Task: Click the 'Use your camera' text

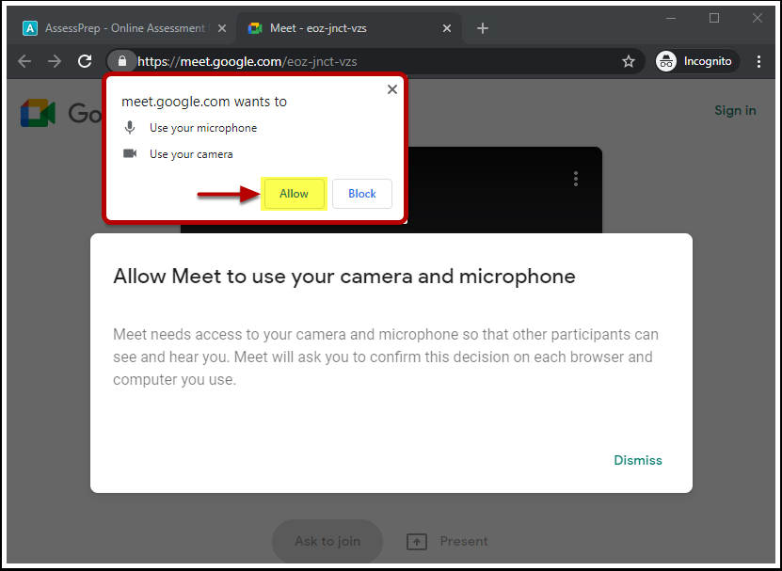Action: pyautogui.click(x=191, y=154)
